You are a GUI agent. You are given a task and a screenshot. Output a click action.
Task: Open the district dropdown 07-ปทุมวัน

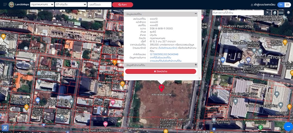click(71, 5)
